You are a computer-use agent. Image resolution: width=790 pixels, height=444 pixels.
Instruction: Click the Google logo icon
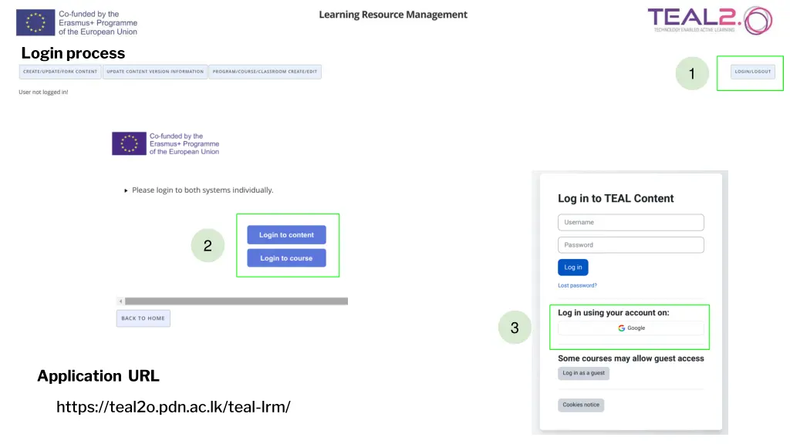(x=622, y=328)
